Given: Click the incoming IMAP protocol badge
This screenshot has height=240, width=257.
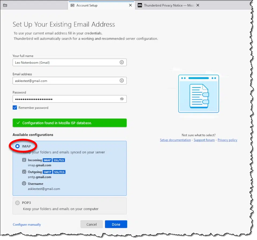Looking at the screenshot, I should [x=47, y=160].
